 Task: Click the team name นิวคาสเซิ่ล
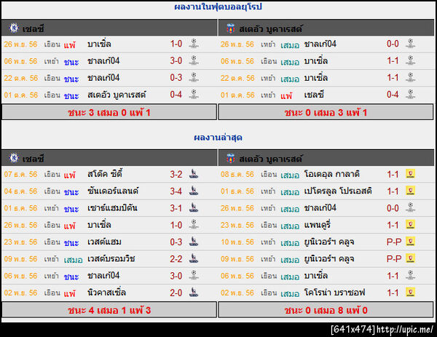click(x=106, y=293)
